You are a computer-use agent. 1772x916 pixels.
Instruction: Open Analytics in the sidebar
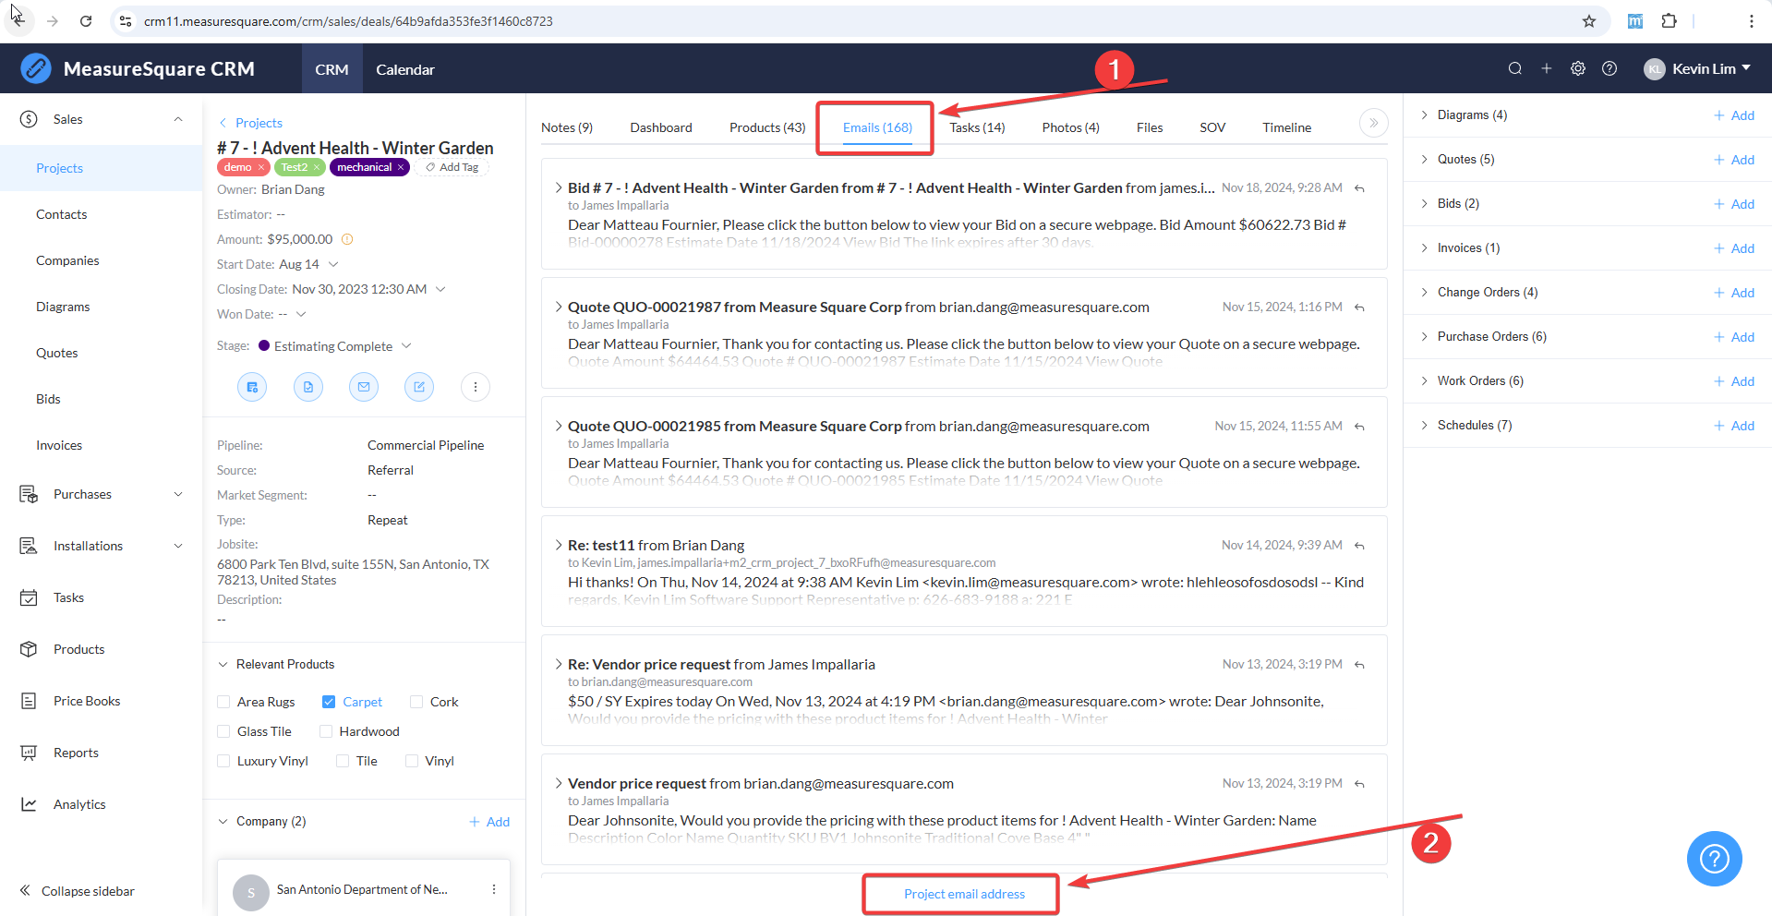79,804
